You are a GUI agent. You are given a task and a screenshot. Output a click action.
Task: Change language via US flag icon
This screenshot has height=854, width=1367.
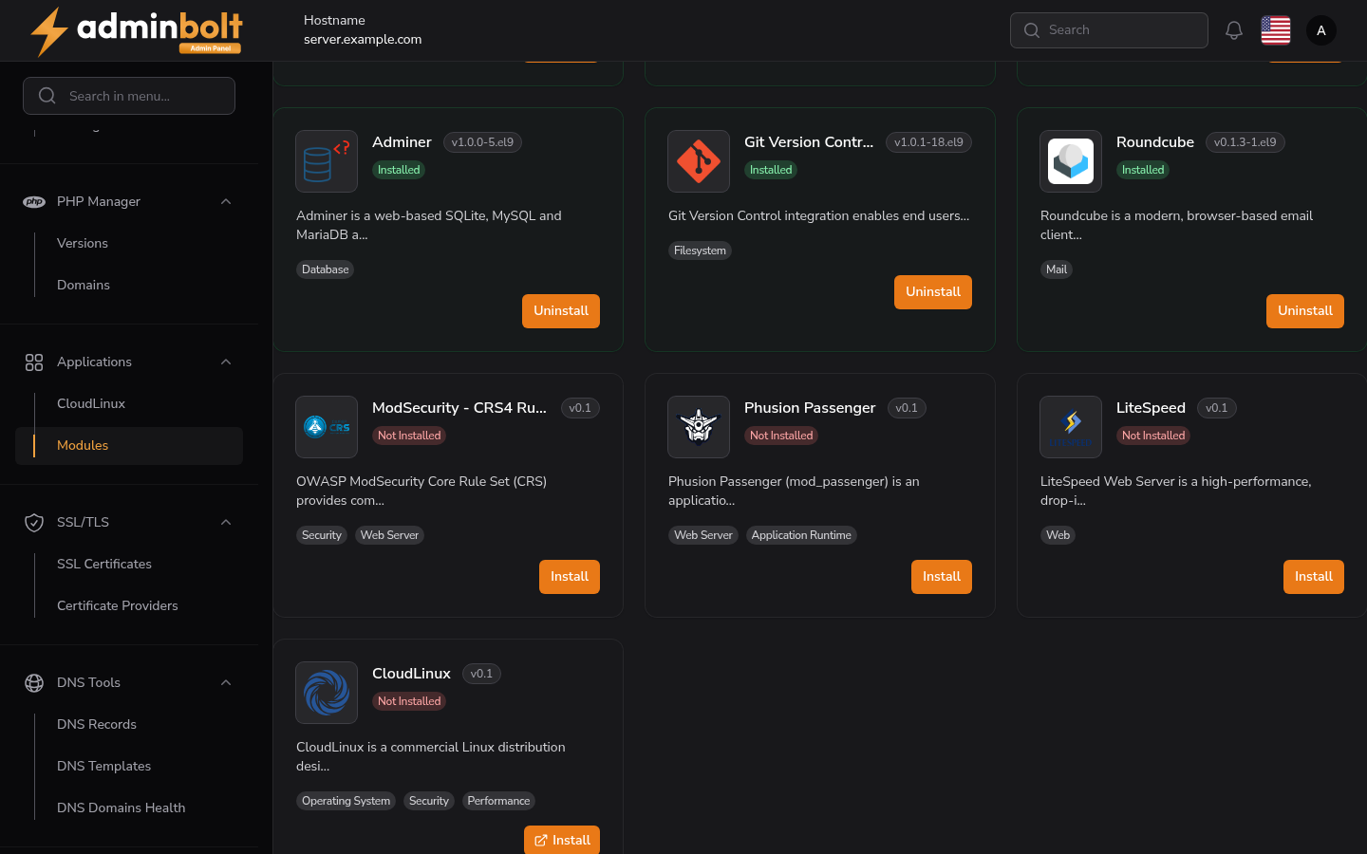coord(1276,30)
